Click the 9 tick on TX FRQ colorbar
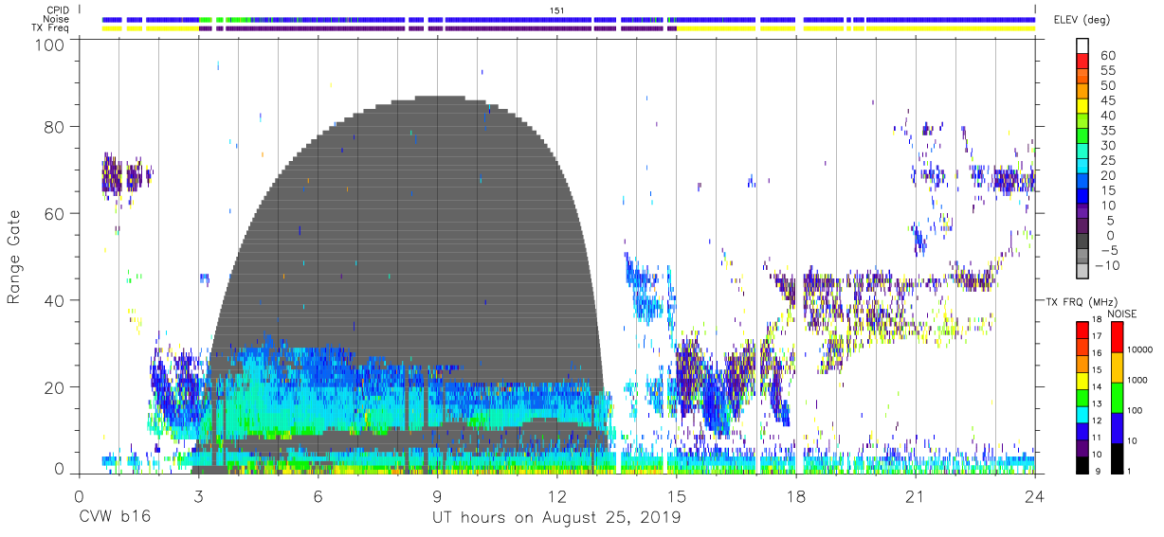The height and width of the screenshot is (537, 1164). coord(1097,471)
